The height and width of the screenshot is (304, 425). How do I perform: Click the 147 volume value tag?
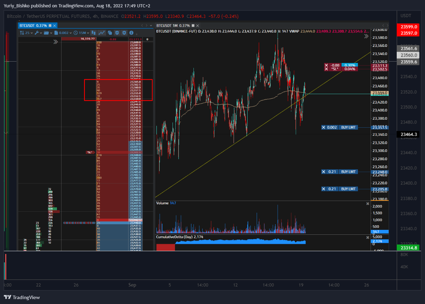[380, 232]
